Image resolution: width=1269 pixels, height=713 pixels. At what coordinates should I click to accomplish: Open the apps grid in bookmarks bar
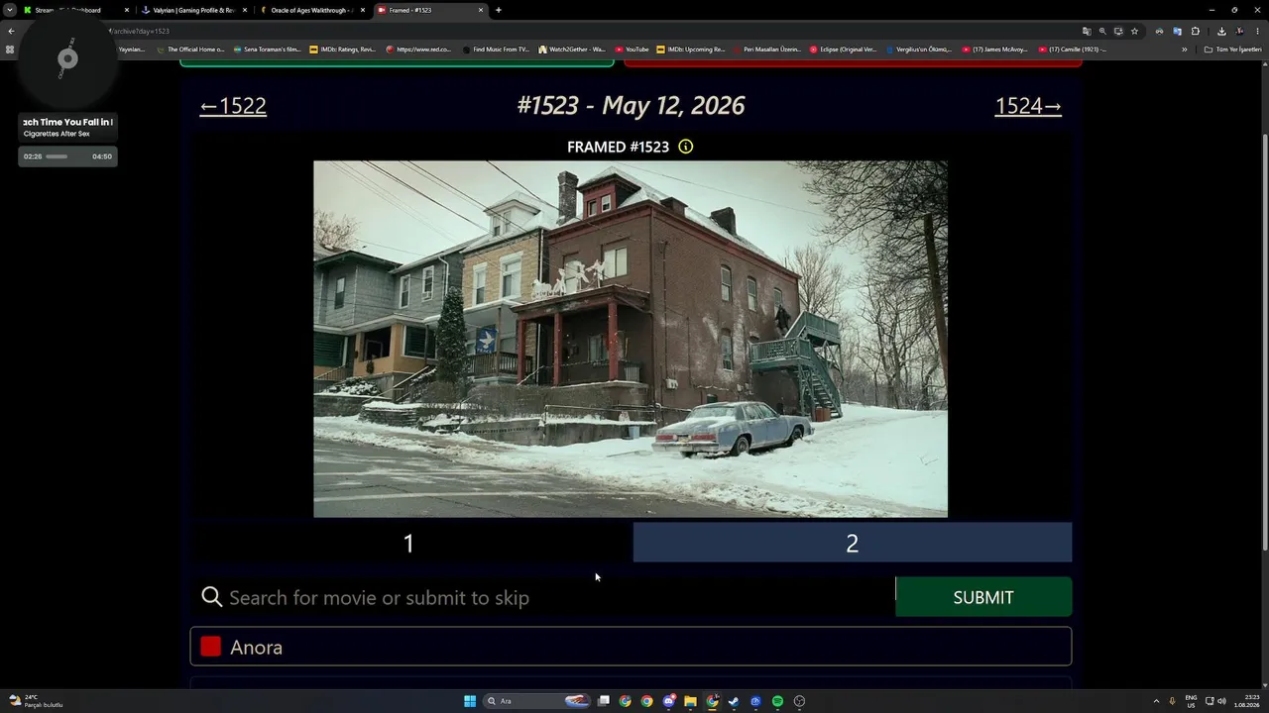tap(10, 50)
